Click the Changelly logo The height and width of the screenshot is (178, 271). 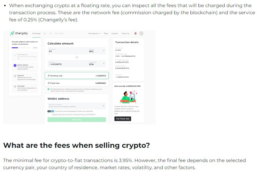[x=19, y=33]
